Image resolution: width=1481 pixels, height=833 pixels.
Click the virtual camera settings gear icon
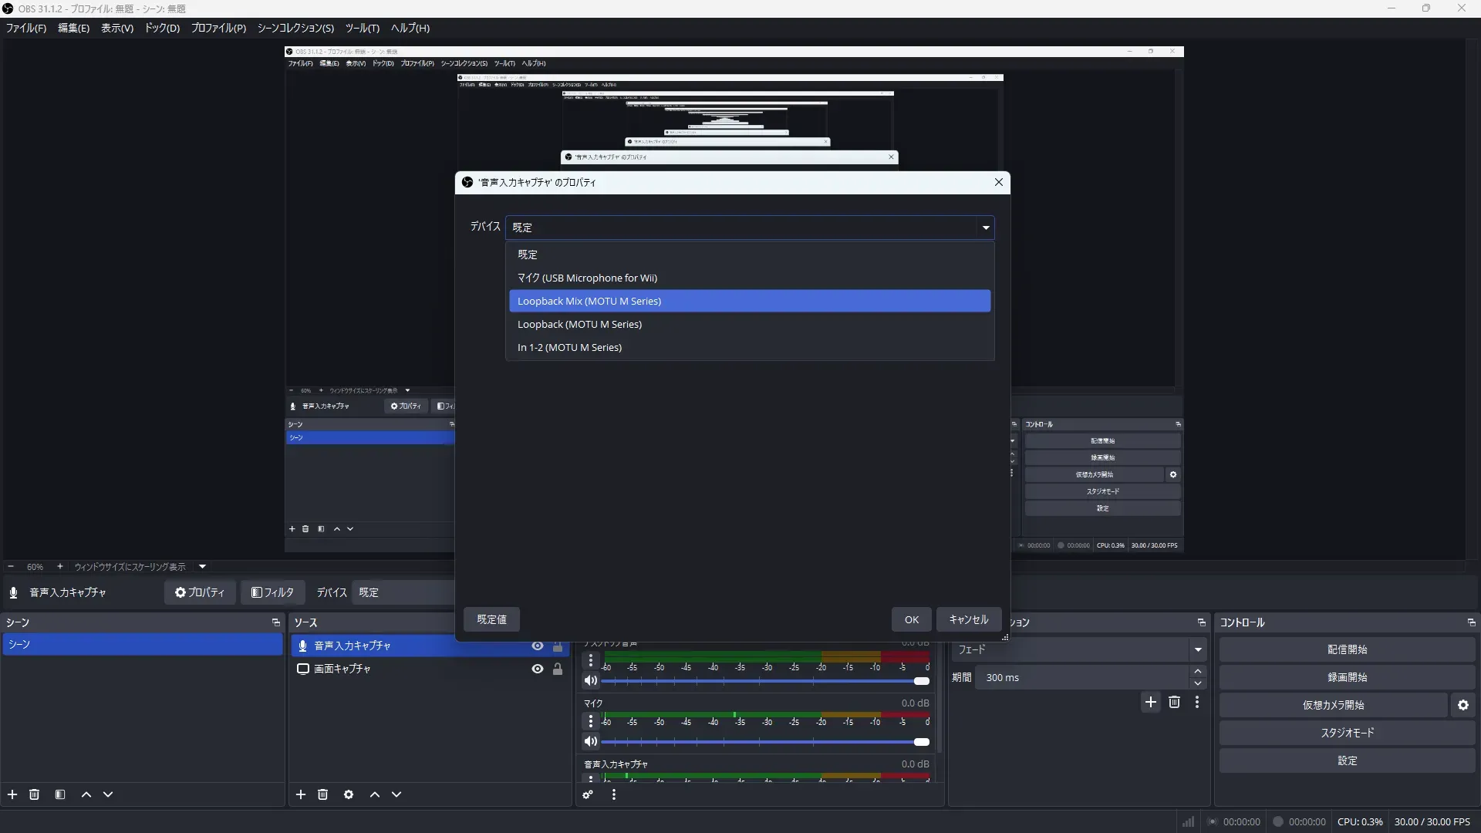(1463, 705)
